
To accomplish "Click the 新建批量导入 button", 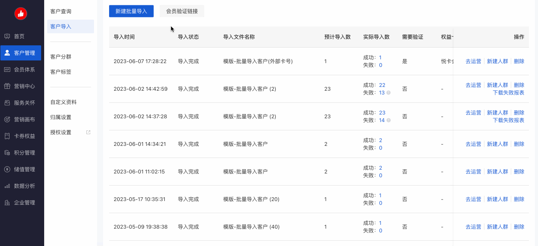I will pyautogui.click(x=131, y=11).
